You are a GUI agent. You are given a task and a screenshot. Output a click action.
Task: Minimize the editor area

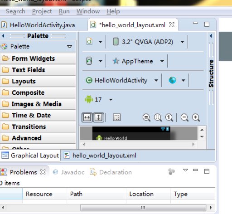[195, 23]
